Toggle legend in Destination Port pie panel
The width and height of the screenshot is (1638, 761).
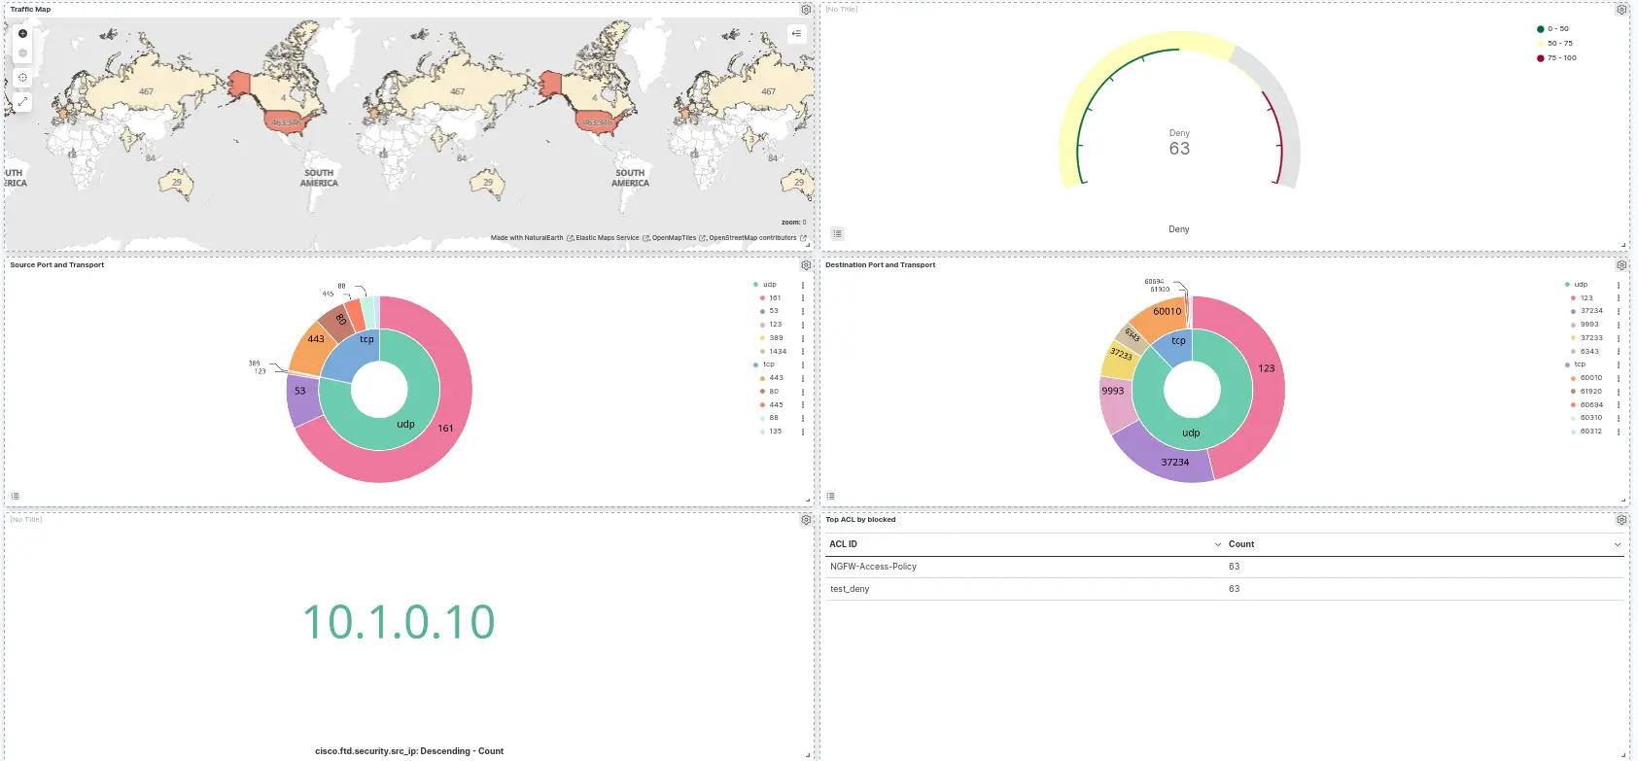click(x=830, y=497)
